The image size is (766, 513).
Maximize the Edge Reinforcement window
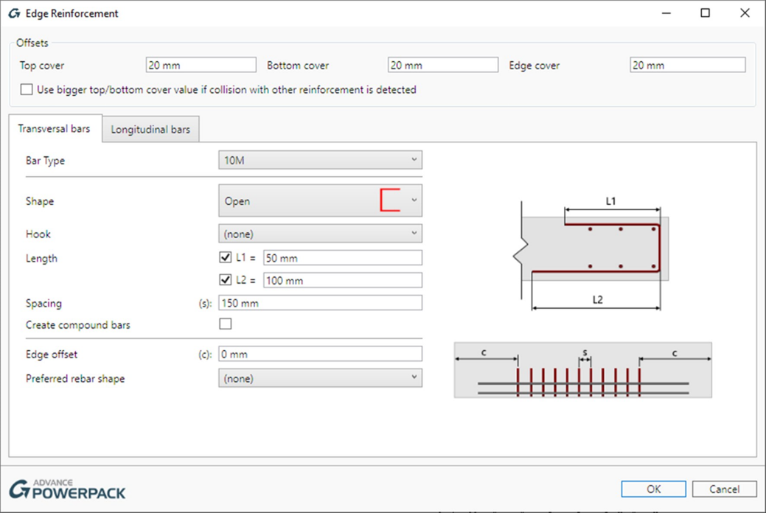coord(706,13)
